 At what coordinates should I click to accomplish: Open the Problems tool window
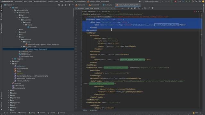tap(22, 113)
